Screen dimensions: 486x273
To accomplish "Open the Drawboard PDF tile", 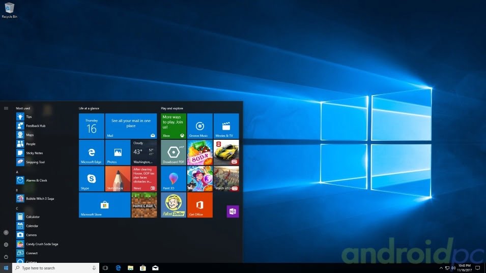I will tap(174, 153).
